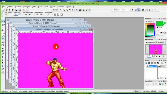Viewport: 167px width, 94px height.
Task: Click the Livelli panel horizontal scrollbar
Action: click(x=162, y=78)
